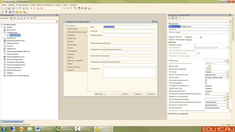
Task: Open the Модуль объекта link
Action: click(188, 37)
